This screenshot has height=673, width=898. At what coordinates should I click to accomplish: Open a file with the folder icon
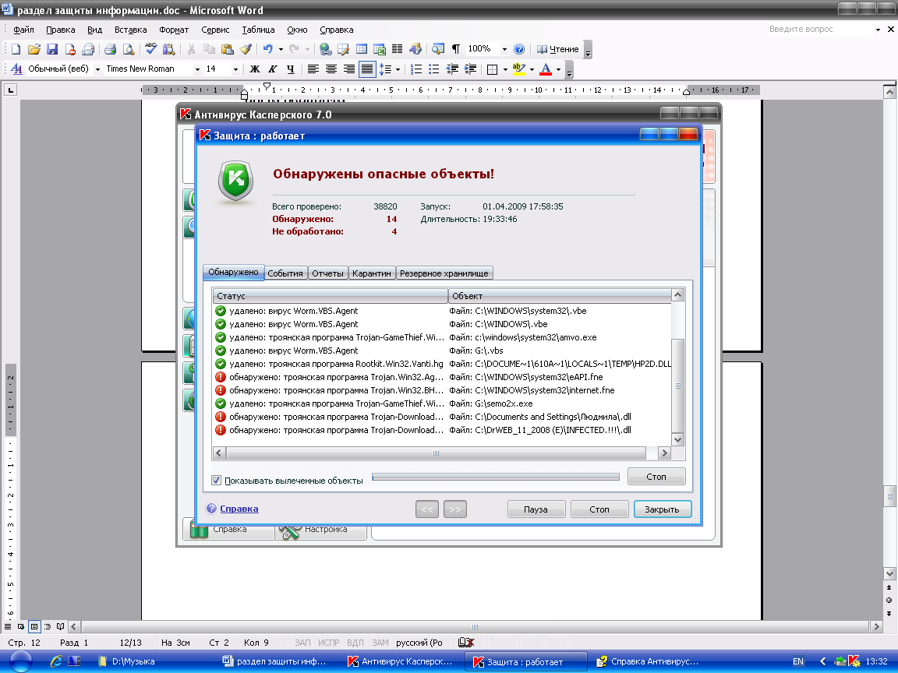click(x=34, y=49)
